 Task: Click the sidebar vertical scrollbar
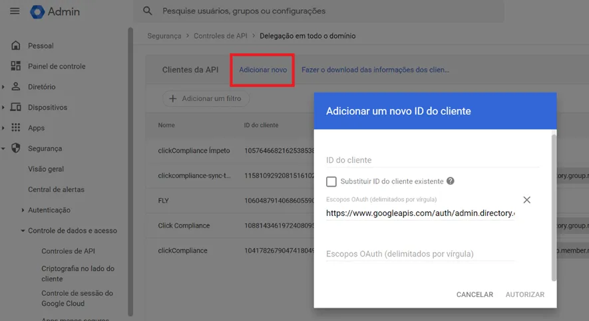130,171
